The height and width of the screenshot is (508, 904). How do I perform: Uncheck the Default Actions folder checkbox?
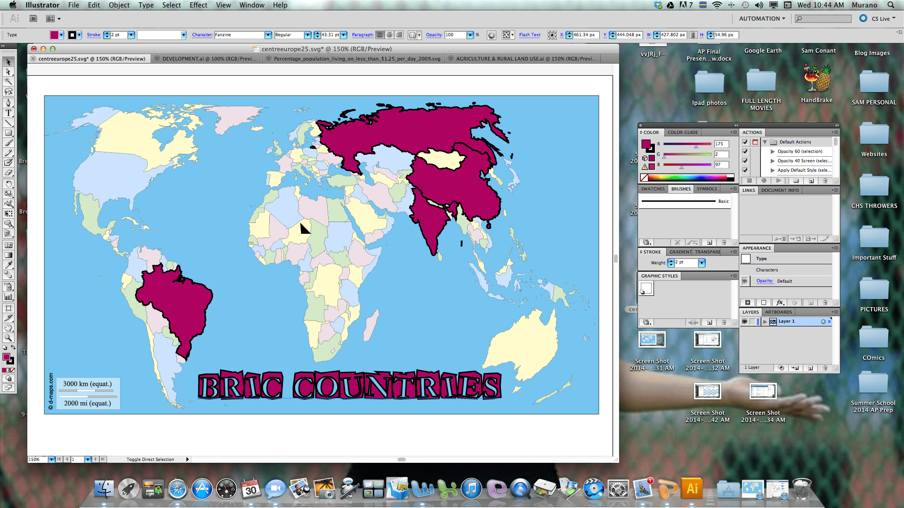pyautogui.click(x=745, y=142)
